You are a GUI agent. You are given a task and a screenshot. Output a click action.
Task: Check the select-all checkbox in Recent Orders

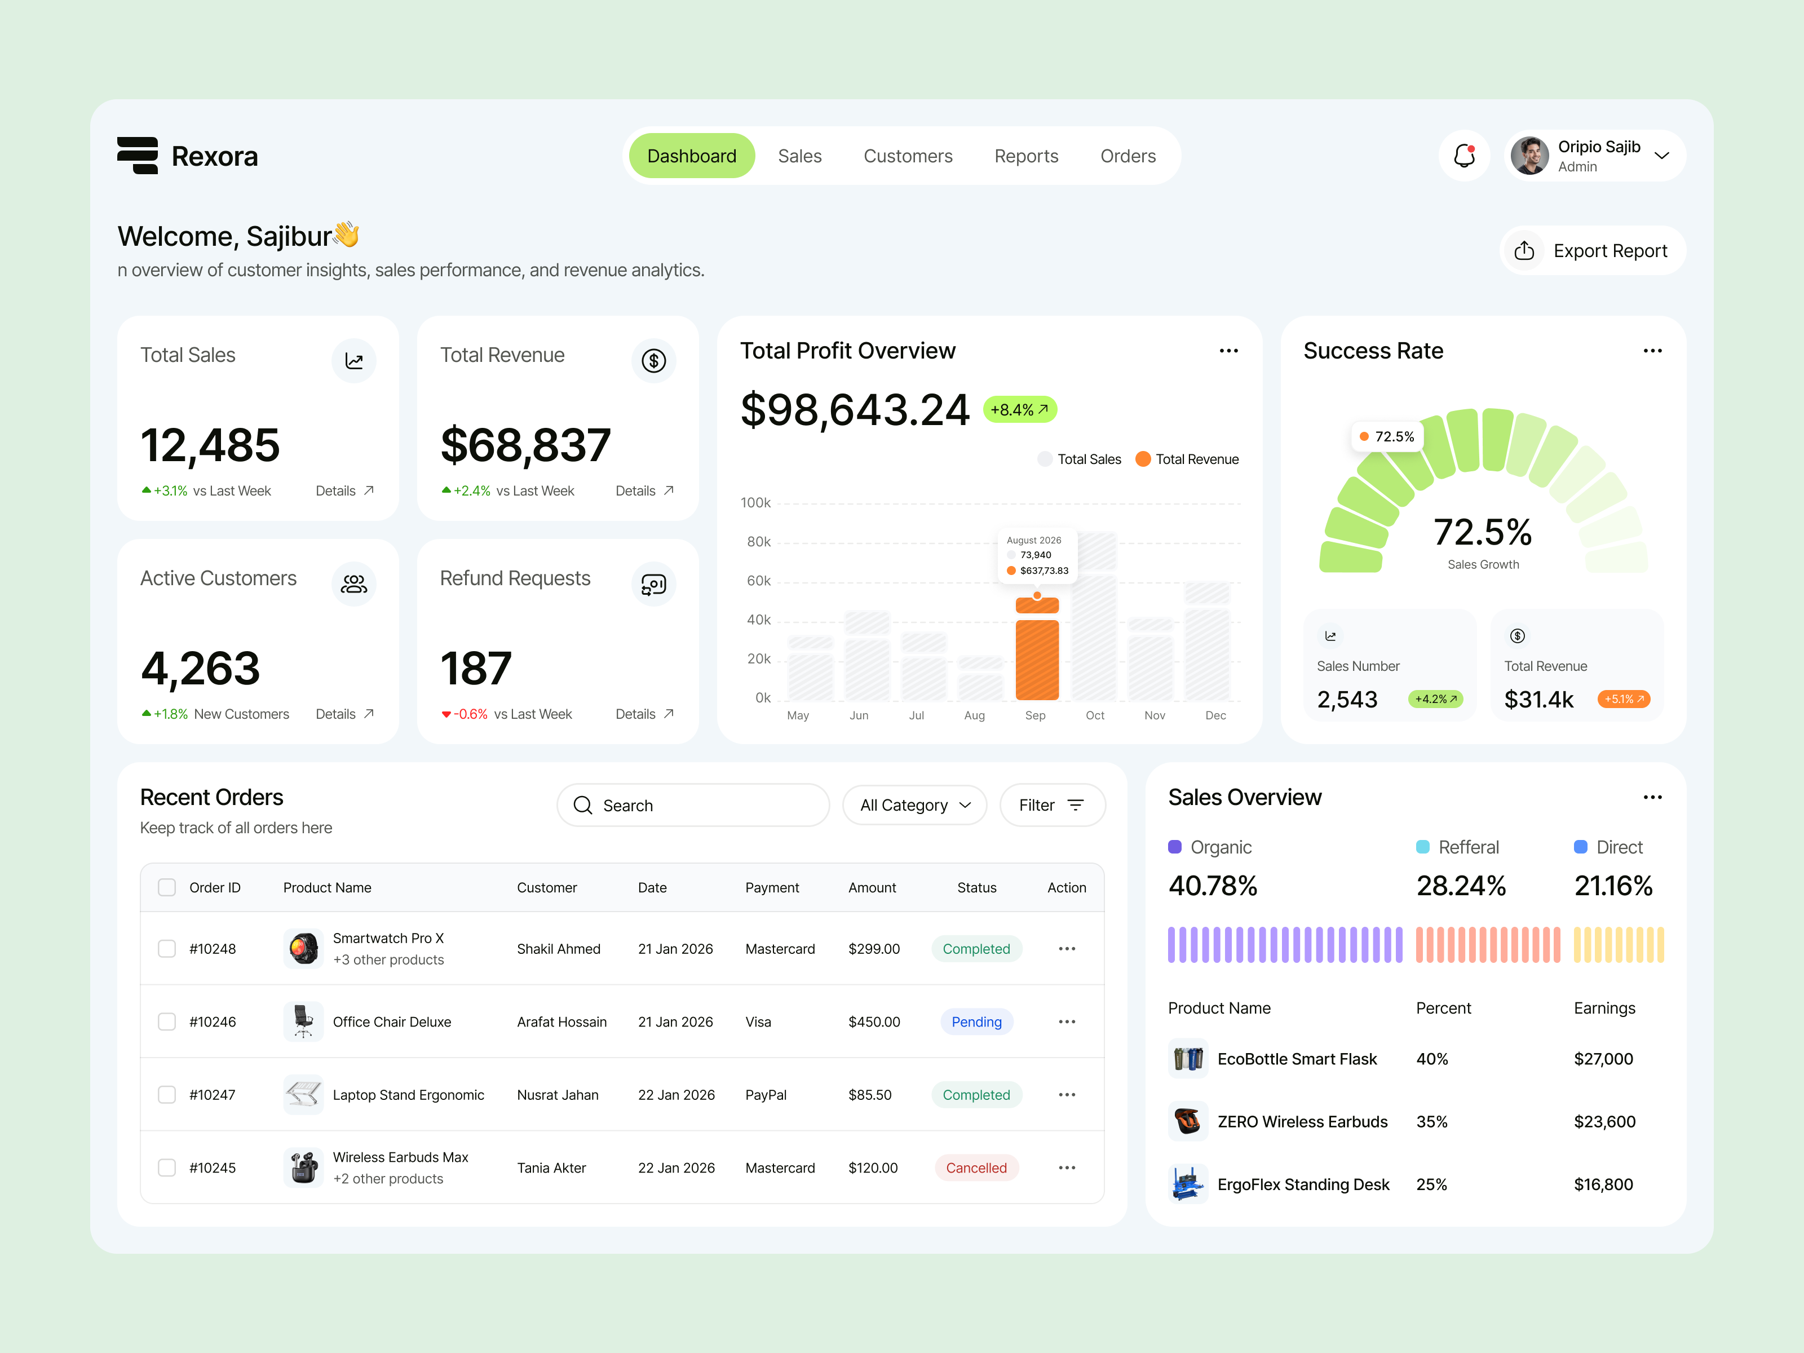pos(166,887)
